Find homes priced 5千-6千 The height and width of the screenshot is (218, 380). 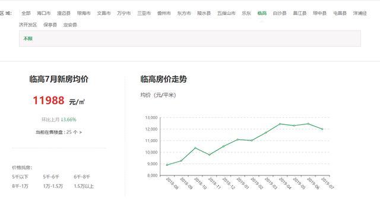51,177
